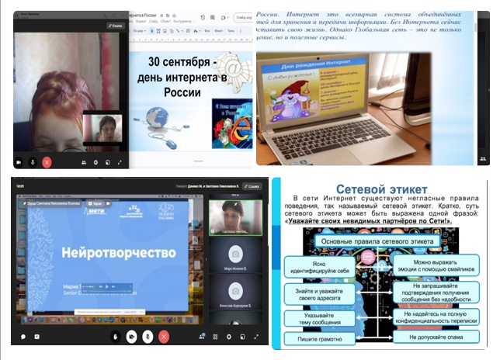The height and width of the screenshot is (360, 493).
Task: Leave the Нейротворчество conference with red button
Action: click(x=164, y=337)
